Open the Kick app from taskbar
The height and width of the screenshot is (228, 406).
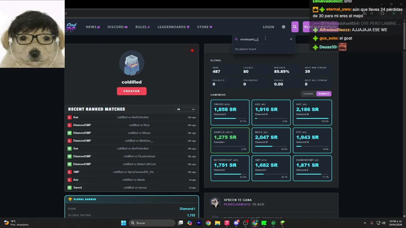pos(264,223)
